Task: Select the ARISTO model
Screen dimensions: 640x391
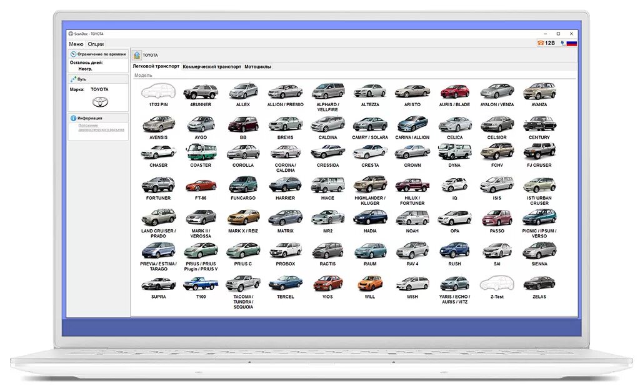Action: (412, 95)
